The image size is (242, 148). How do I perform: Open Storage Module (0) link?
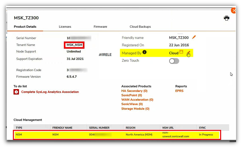pyautogui.click(x=135, y=109)
